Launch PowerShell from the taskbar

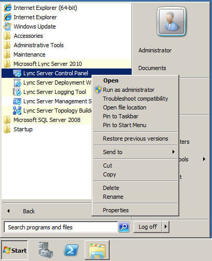pos(71,250)
